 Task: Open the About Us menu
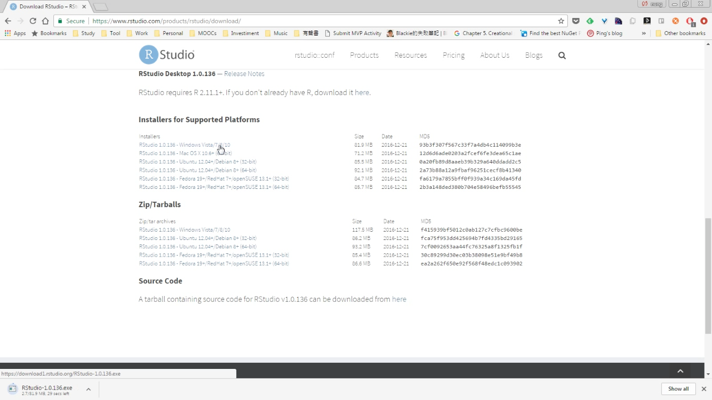495,56
